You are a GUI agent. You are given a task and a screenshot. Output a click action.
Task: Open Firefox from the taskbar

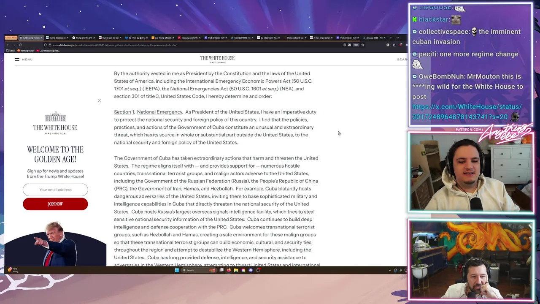point(229,270)
